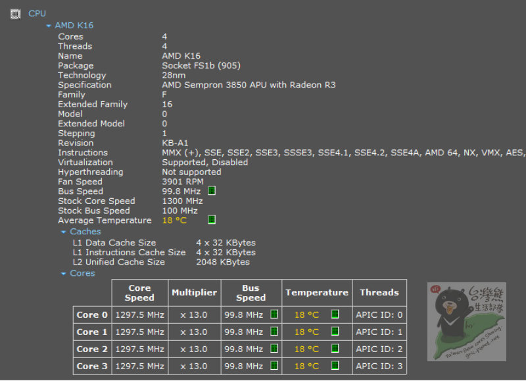The width and height of the screenshot is (526, 381).
Task: Click the CPU heading link
Action: pos(37,14)
